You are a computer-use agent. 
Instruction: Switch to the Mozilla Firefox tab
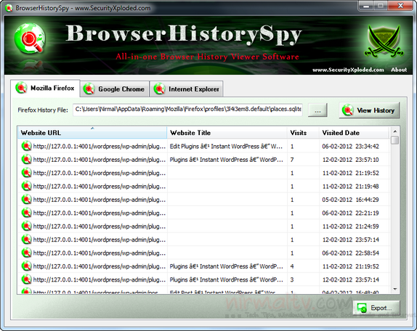click(x=45, y=89)
